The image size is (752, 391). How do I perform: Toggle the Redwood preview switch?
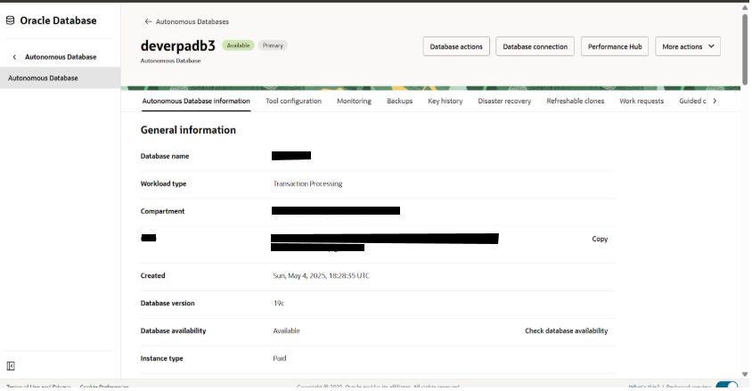726,386
